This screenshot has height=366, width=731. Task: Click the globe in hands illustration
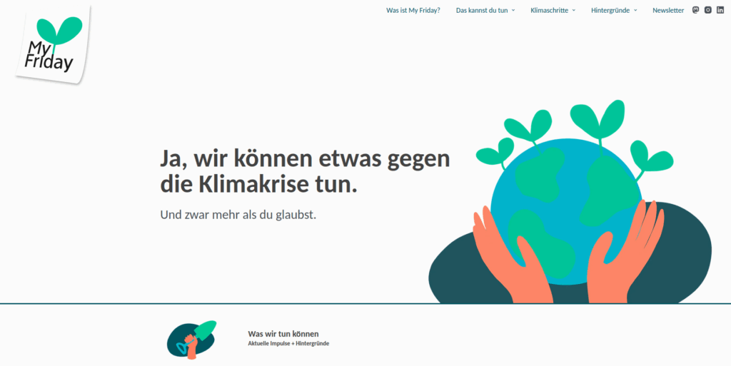(570, 202)
